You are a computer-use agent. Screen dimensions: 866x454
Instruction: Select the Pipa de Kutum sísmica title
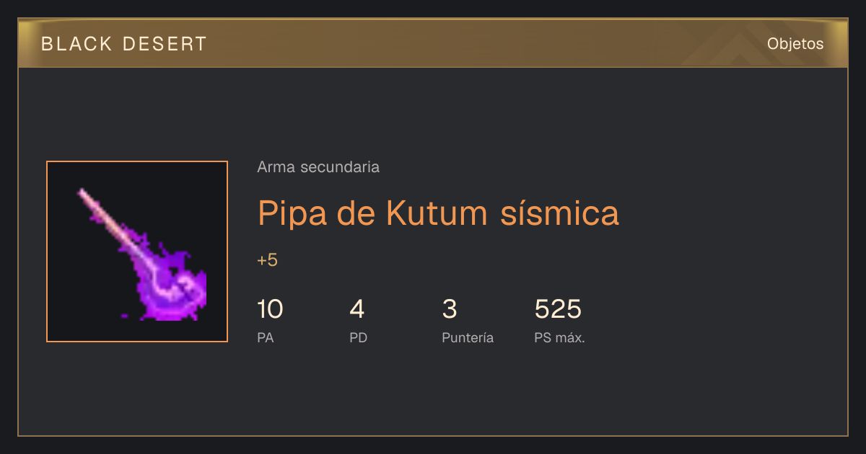click(x=438, y=213)
